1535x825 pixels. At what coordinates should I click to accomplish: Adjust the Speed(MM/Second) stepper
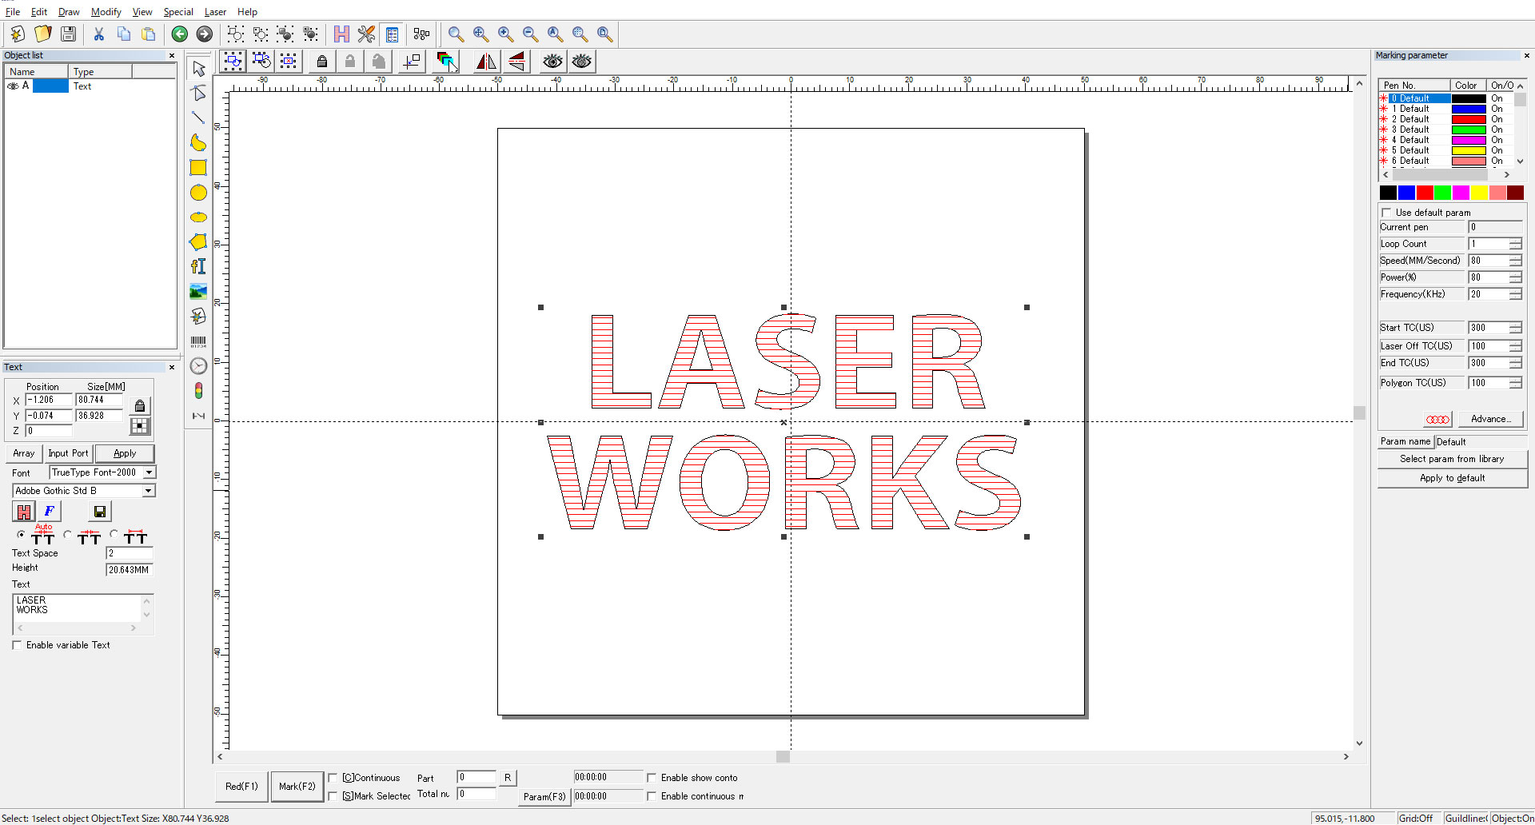pos(1515,261)
